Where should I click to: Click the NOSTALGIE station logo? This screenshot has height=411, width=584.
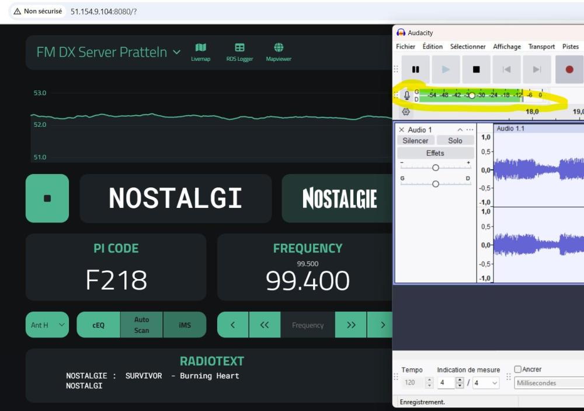339,198
